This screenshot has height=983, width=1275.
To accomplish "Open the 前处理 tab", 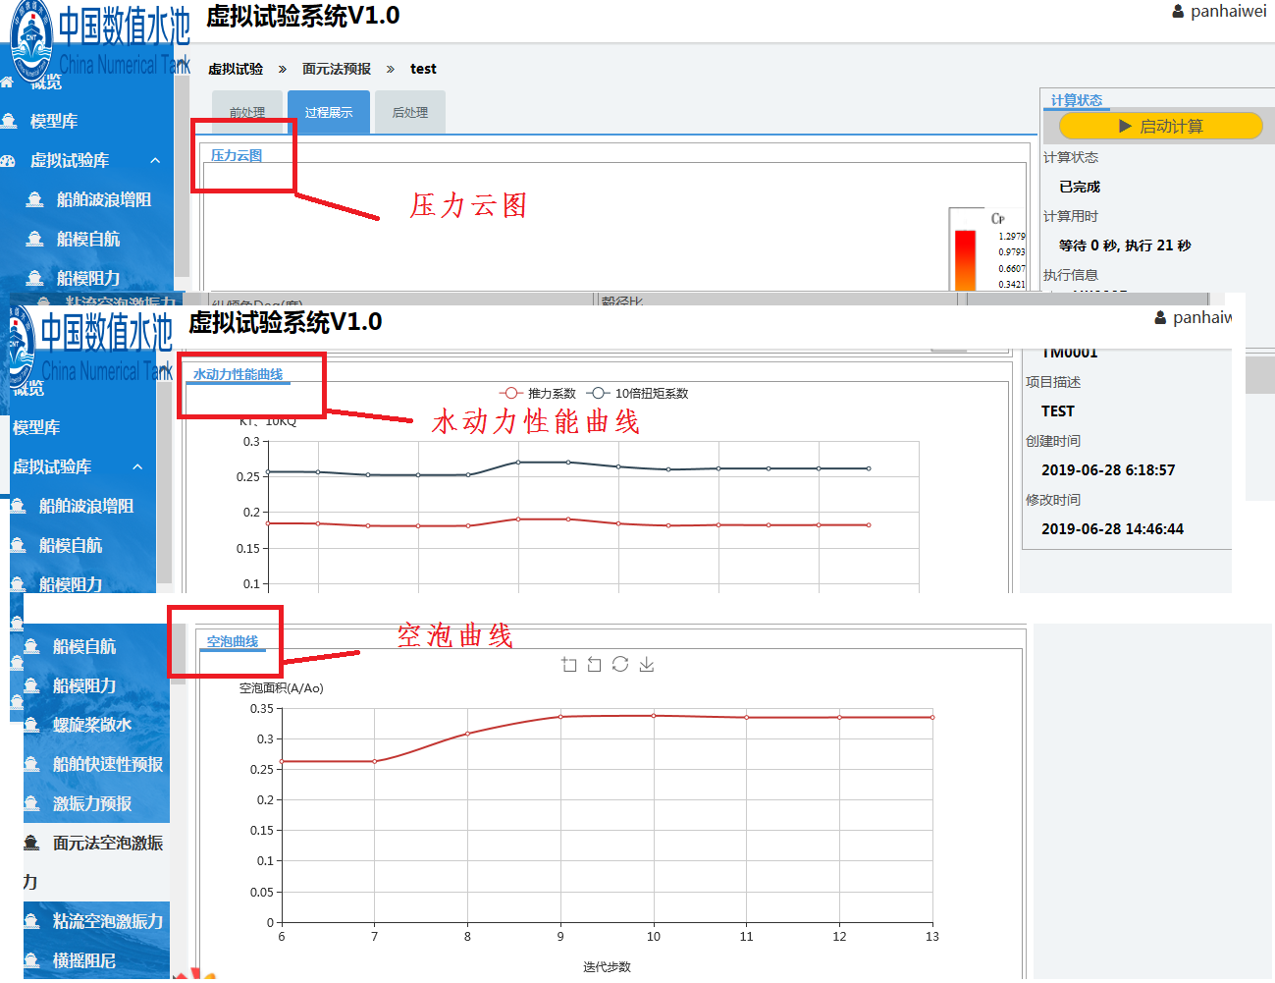I will click(247, 113).
